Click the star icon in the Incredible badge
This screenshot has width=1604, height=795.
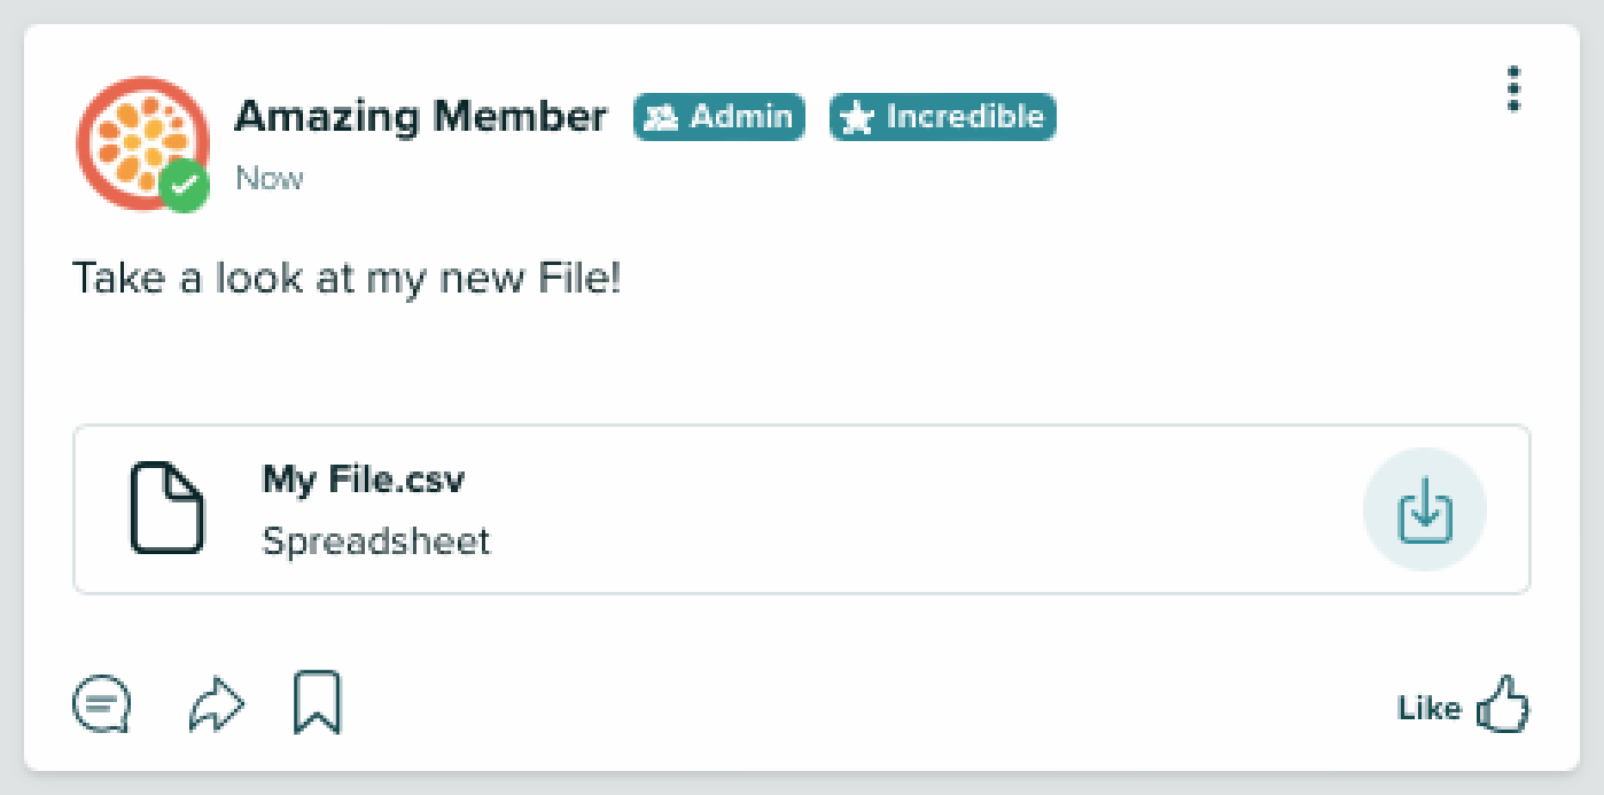coord(859,118)
